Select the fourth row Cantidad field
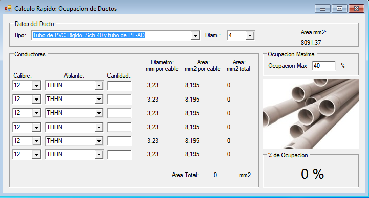369x198 pixels. tap(119, 127)
